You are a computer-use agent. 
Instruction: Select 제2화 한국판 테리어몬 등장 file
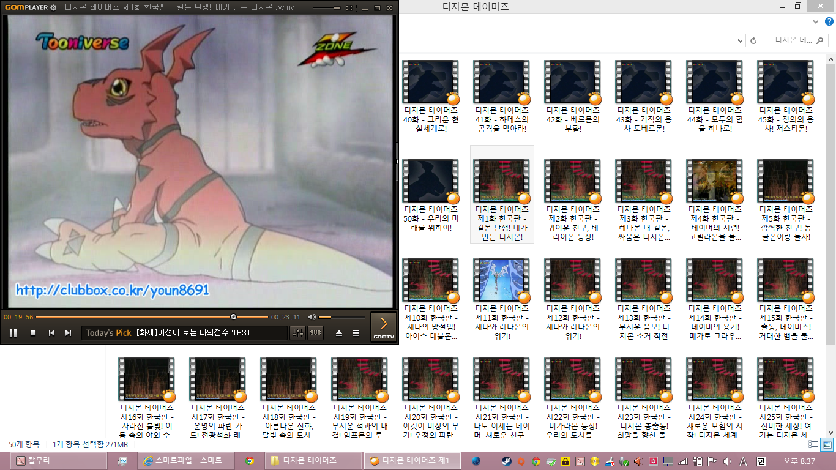(x=573, y=201)
